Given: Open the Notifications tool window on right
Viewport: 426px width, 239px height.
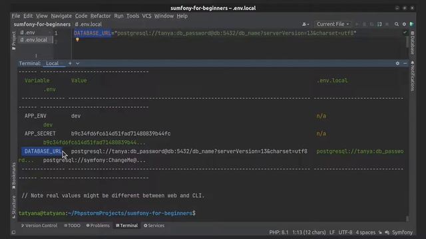Looking at the screenshot, I should click(413, 76).
